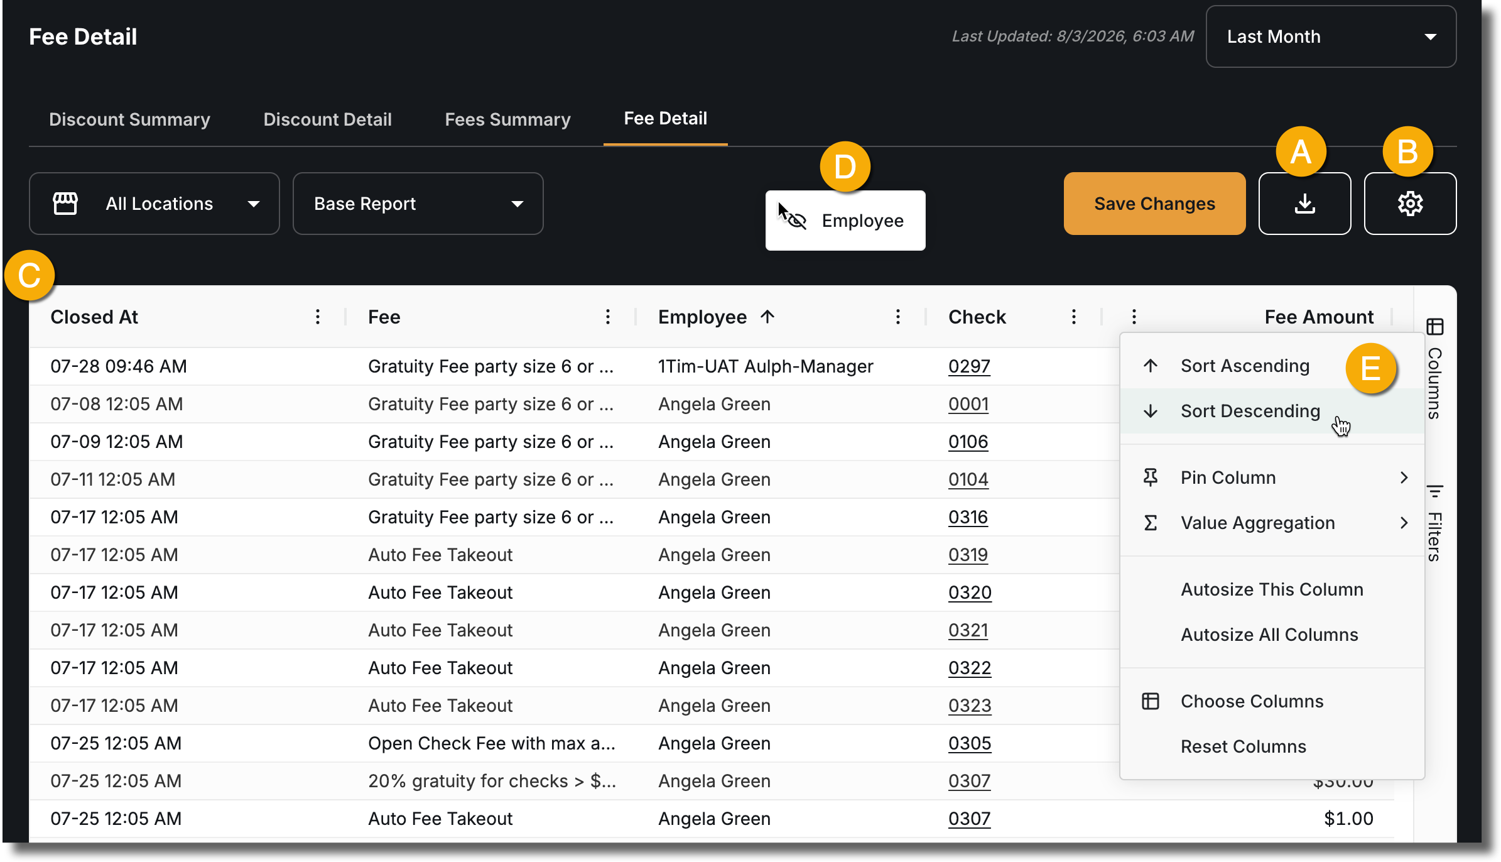Open check link 0104
This screenshot has height=862, width=1501.
click(x=968, y=479)
